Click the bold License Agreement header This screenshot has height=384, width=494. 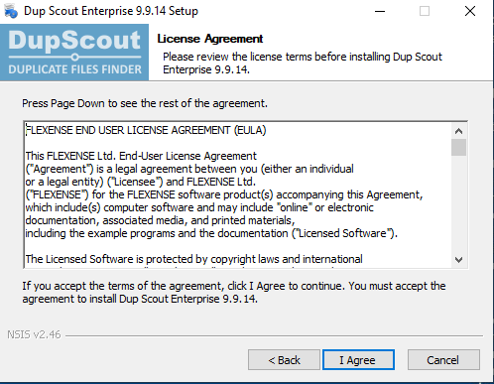pos(210,39)
